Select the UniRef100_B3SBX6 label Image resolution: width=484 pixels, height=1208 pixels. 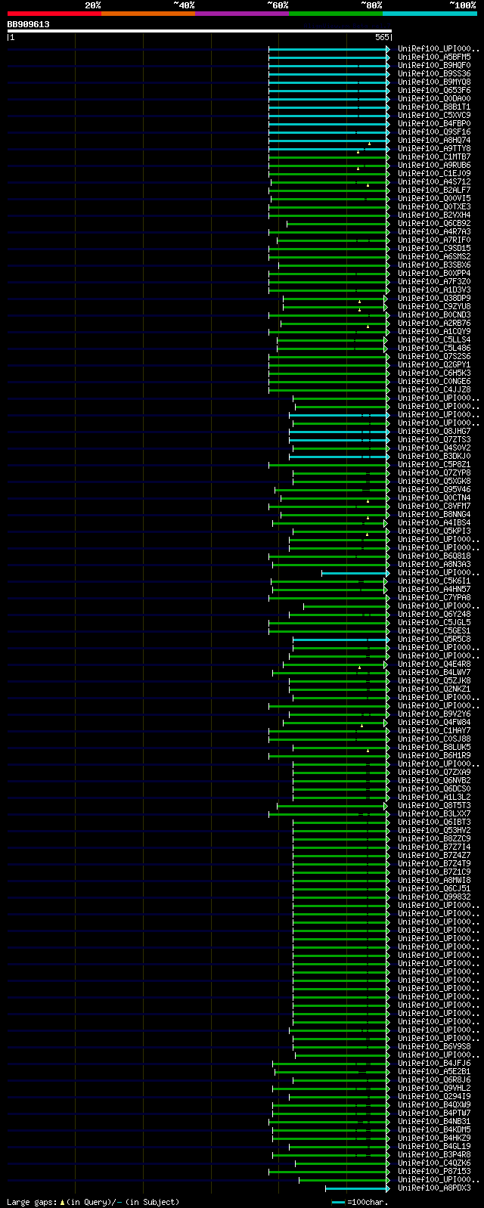[x=434, y=265]
